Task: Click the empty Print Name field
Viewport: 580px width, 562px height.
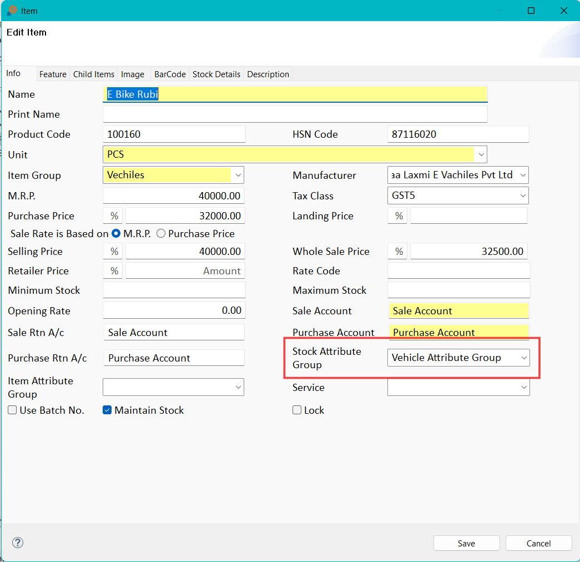Action: (x=295, y=114)
